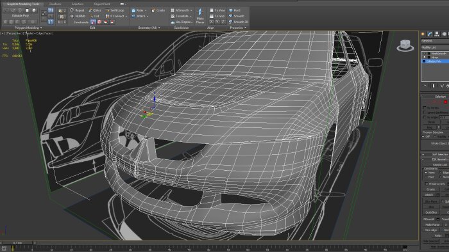Open the MSmooth dropdown arrow

click(191, 11)
